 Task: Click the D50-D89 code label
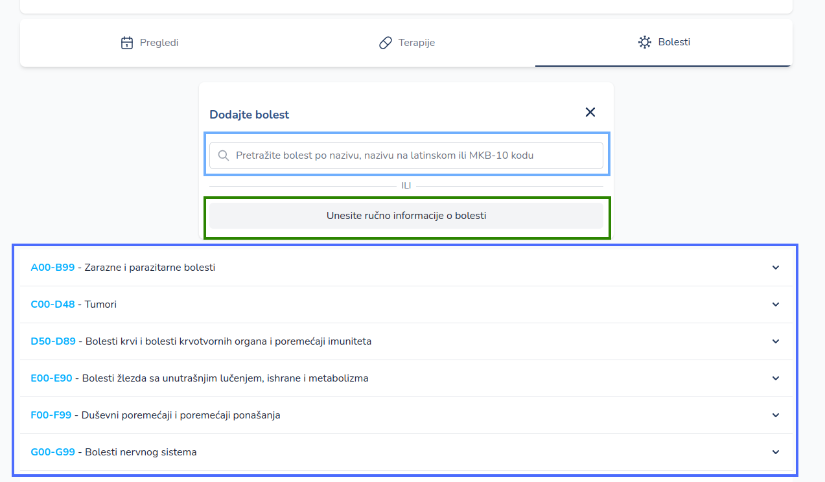click(x=53, y=341)
